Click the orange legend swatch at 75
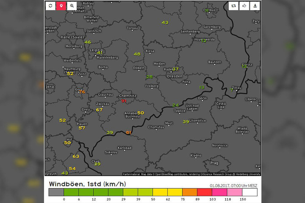 (190, 192)
